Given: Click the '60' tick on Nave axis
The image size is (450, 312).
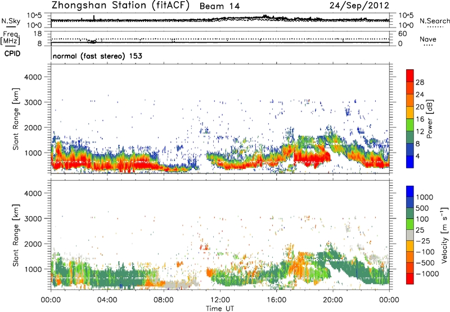Looking at the screenshot, I should tap(402, 34).
